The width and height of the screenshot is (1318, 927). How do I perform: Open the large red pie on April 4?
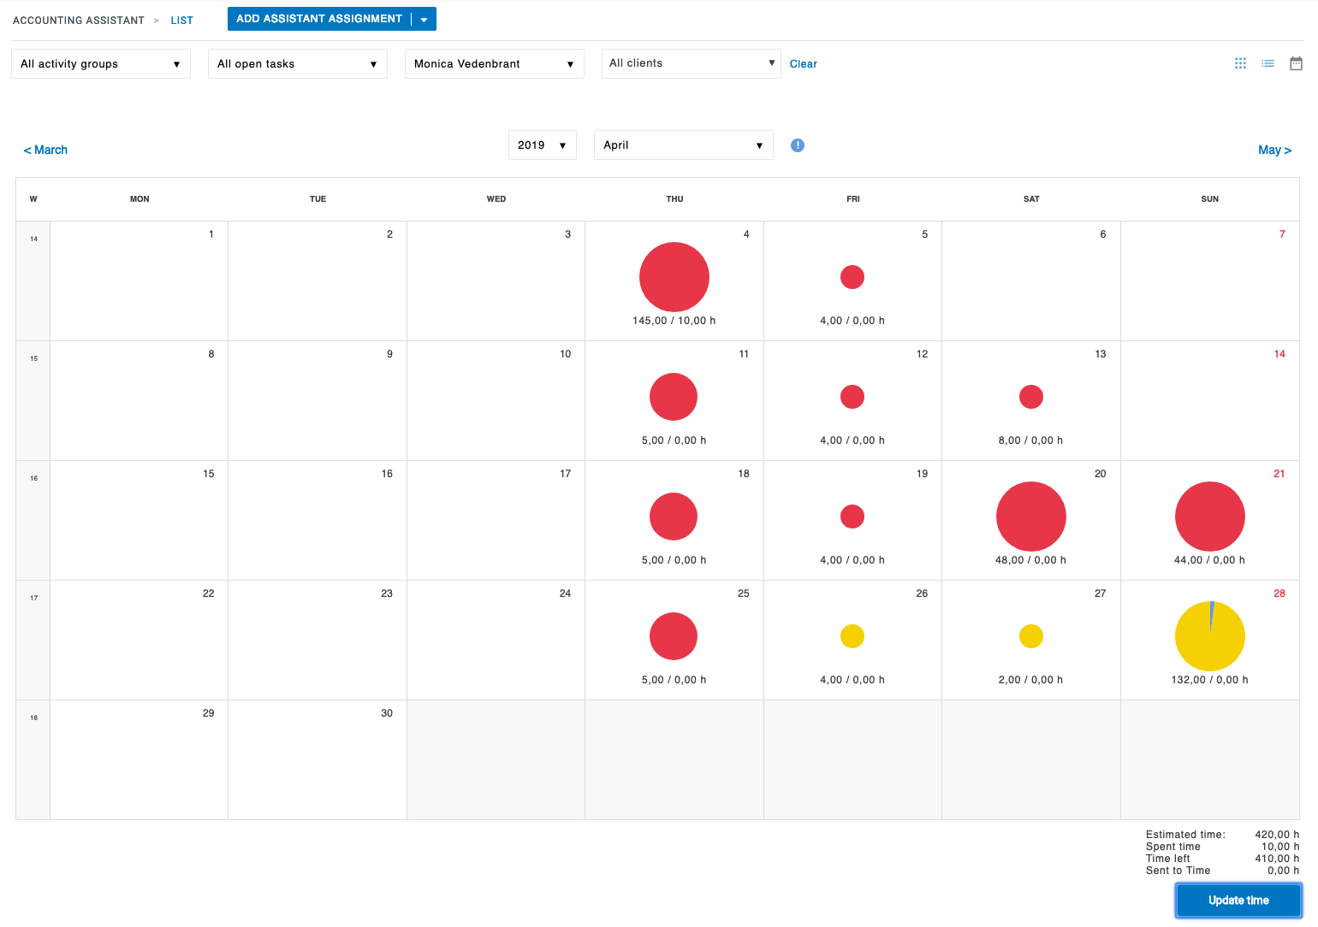pos(674,276)
